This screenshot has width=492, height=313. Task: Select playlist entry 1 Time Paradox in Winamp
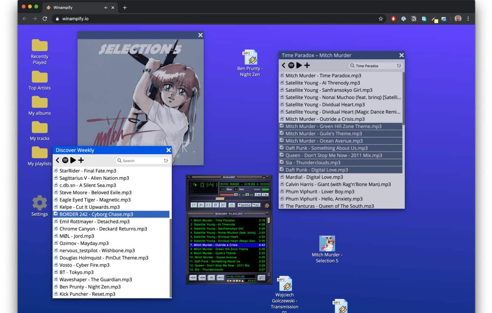228,220
